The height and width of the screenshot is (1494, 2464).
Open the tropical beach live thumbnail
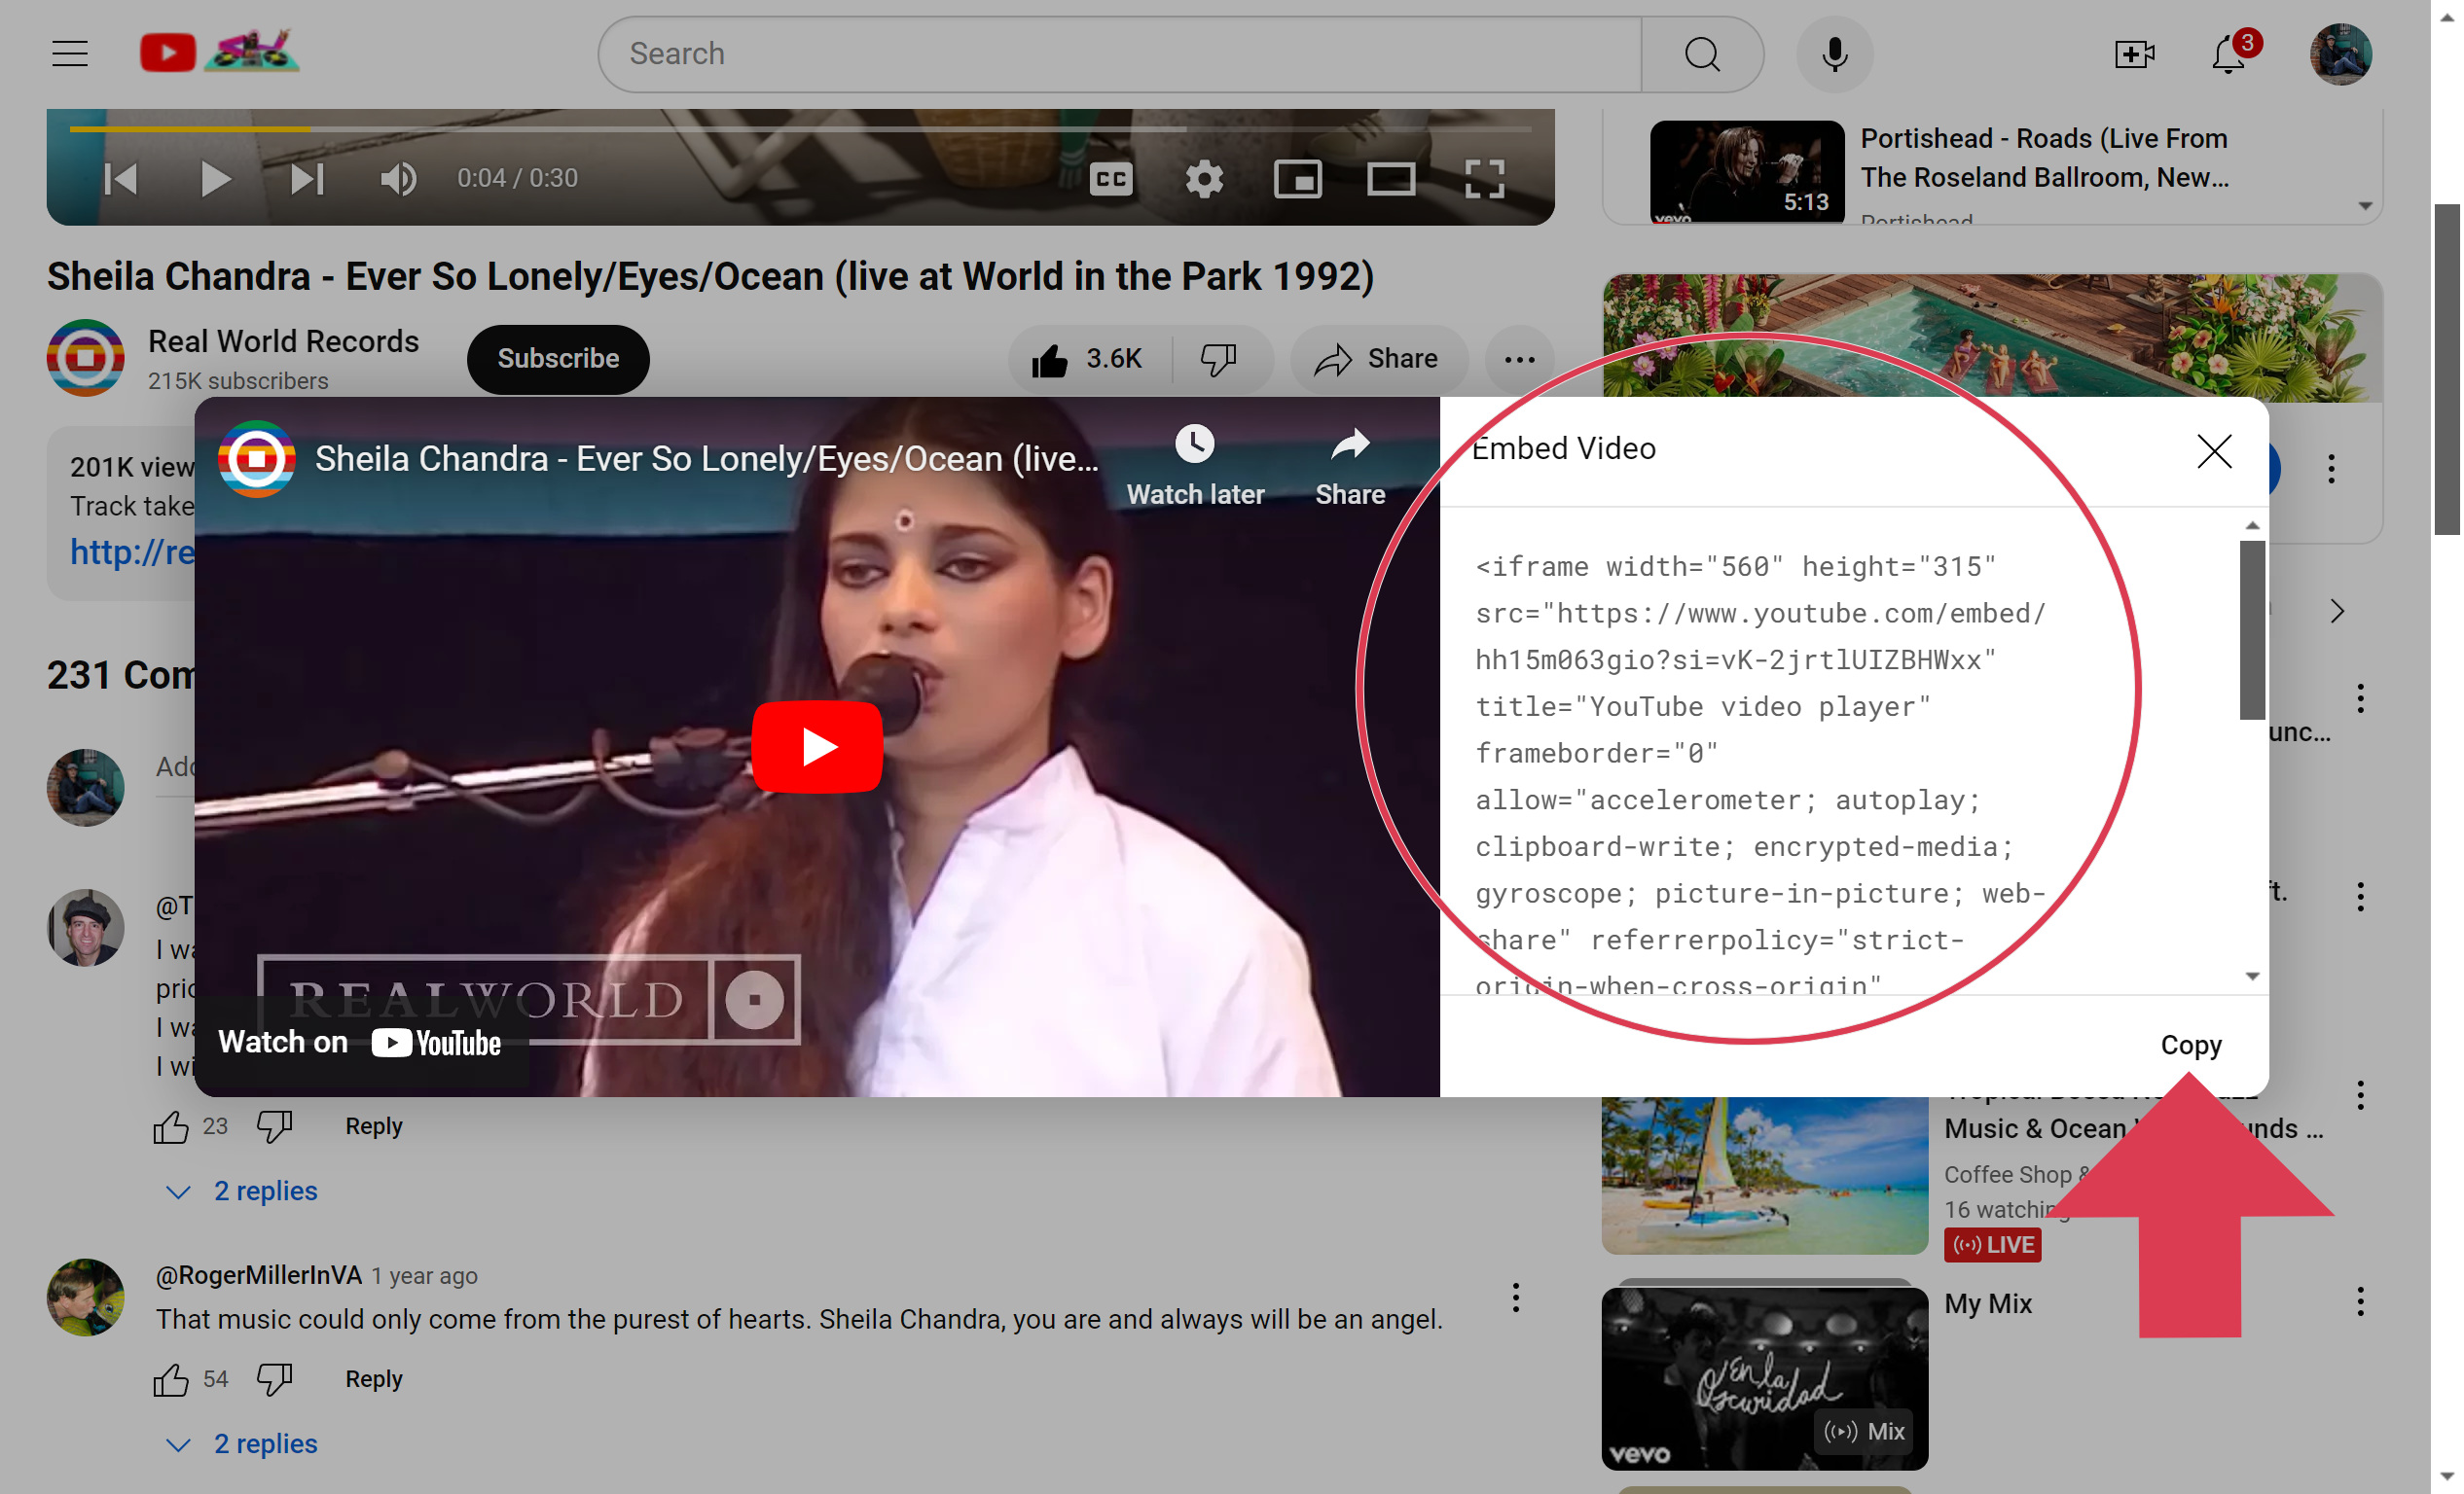[1764, 1175]
